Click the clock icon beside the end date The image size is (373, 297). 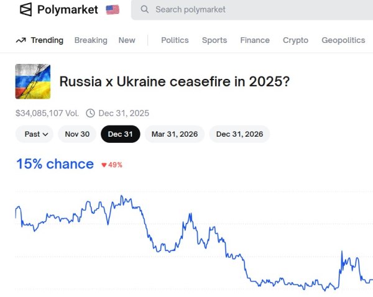click(x=90, y=113)
